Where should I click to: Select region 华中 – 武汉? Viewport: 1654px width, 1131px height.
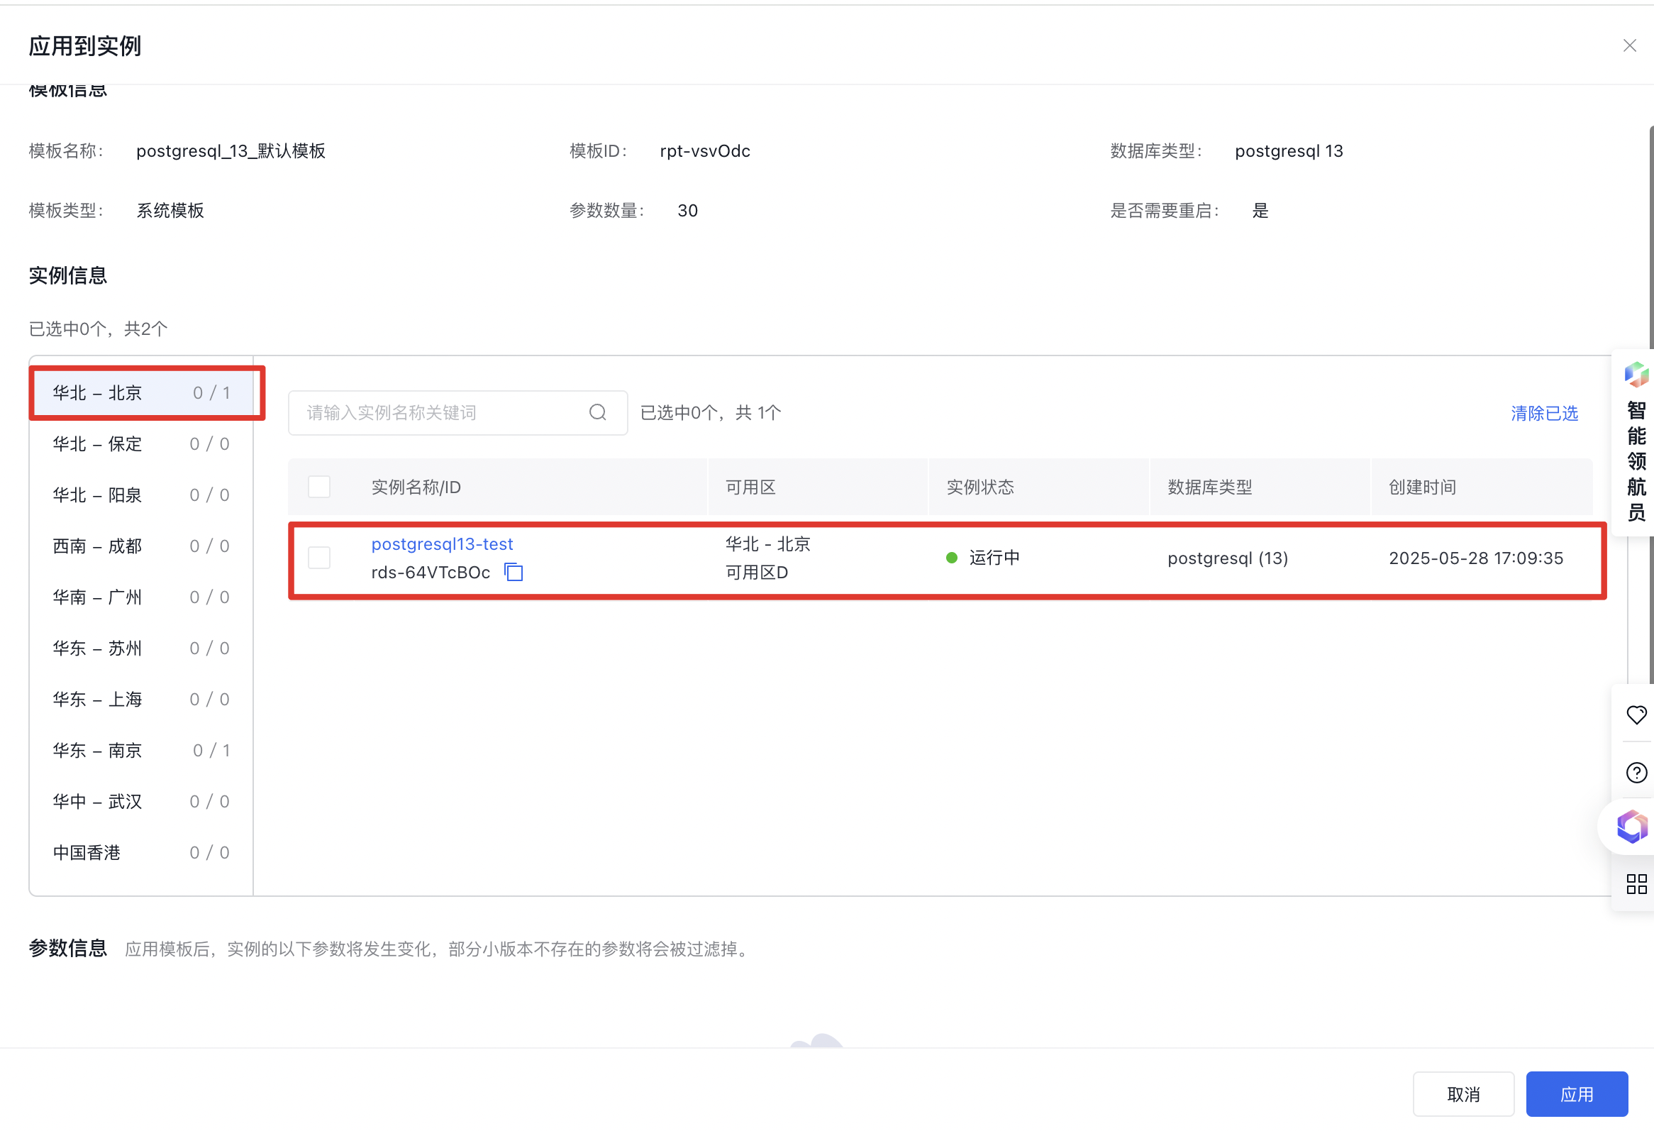pos(141,802)
